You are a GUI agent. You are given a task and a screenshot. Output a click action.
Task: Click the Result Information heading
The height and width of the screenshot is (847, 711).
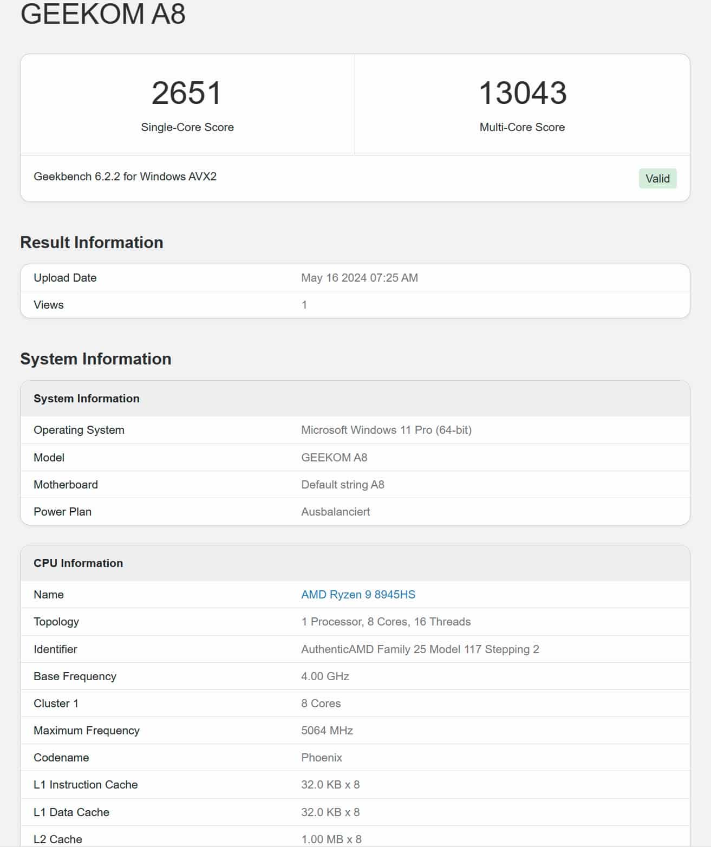(92, 242)
